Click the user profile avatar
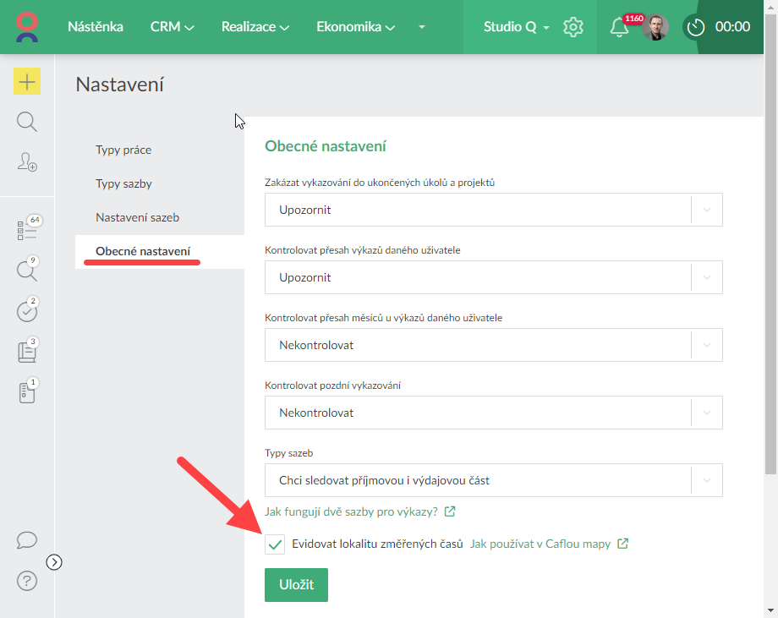Viewport: 778px width, 618px height. click(x=655, y=27)
